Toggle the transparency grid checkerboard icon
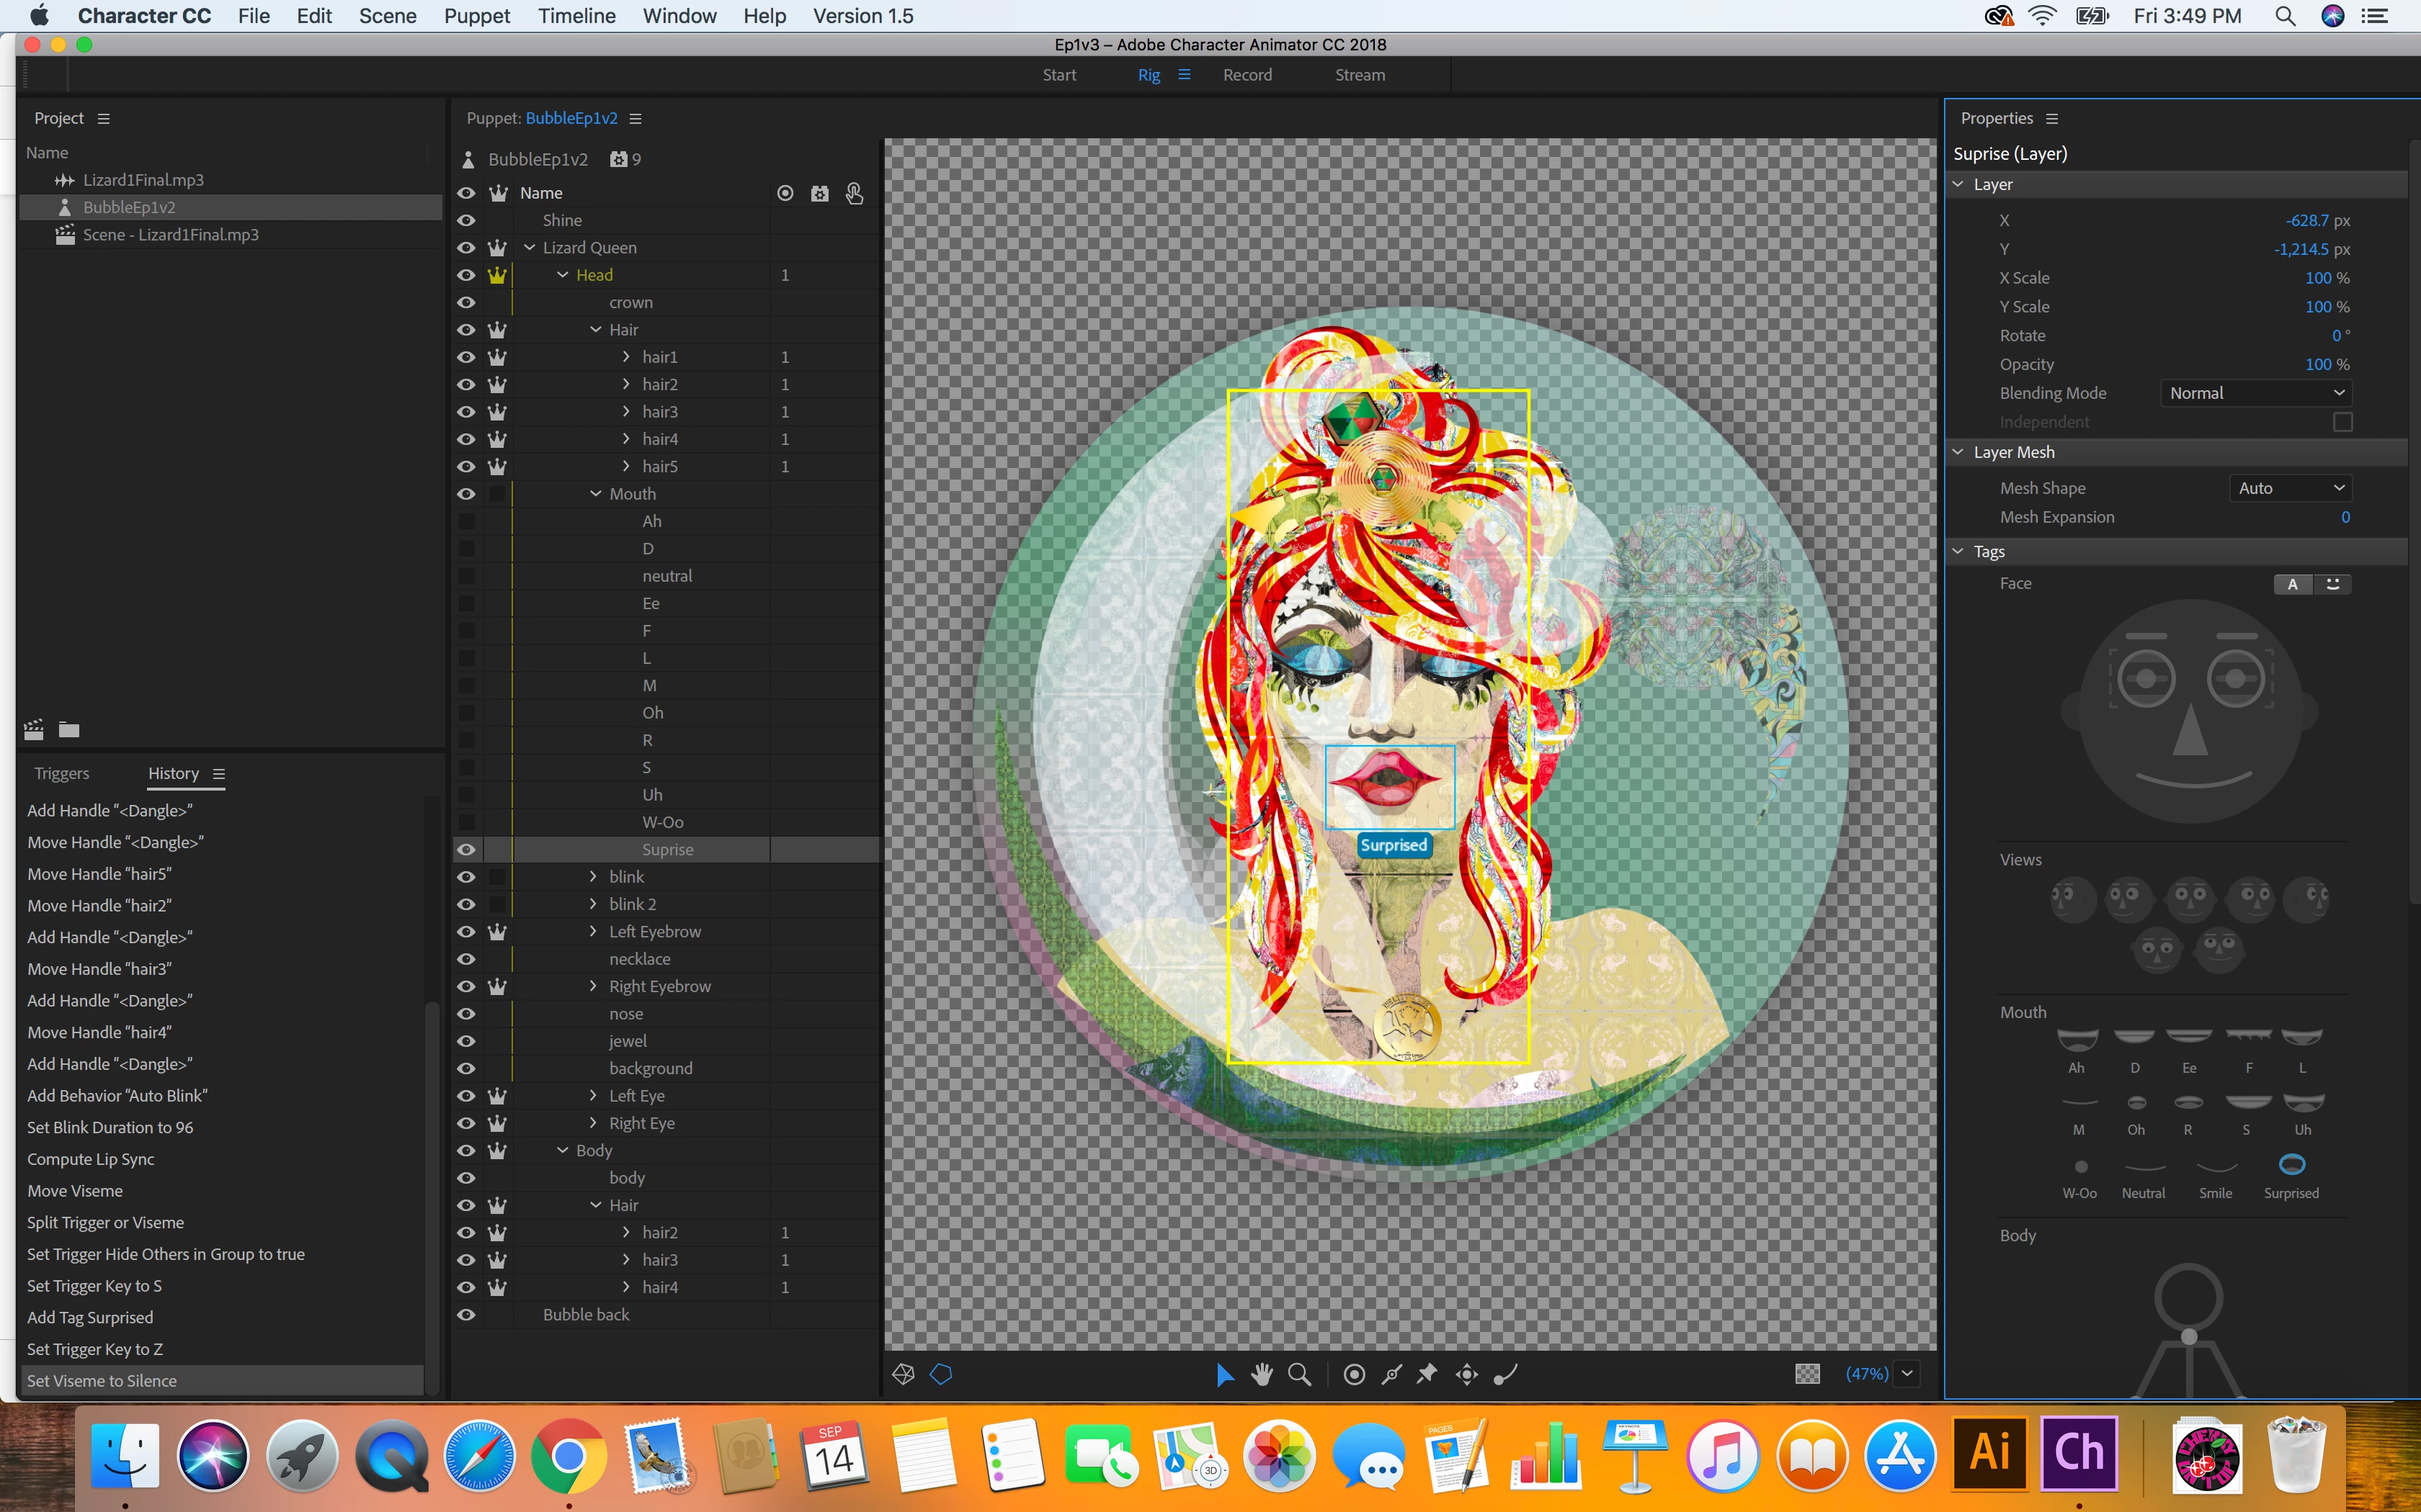2421x1512 pixels. point(1807,1374)
